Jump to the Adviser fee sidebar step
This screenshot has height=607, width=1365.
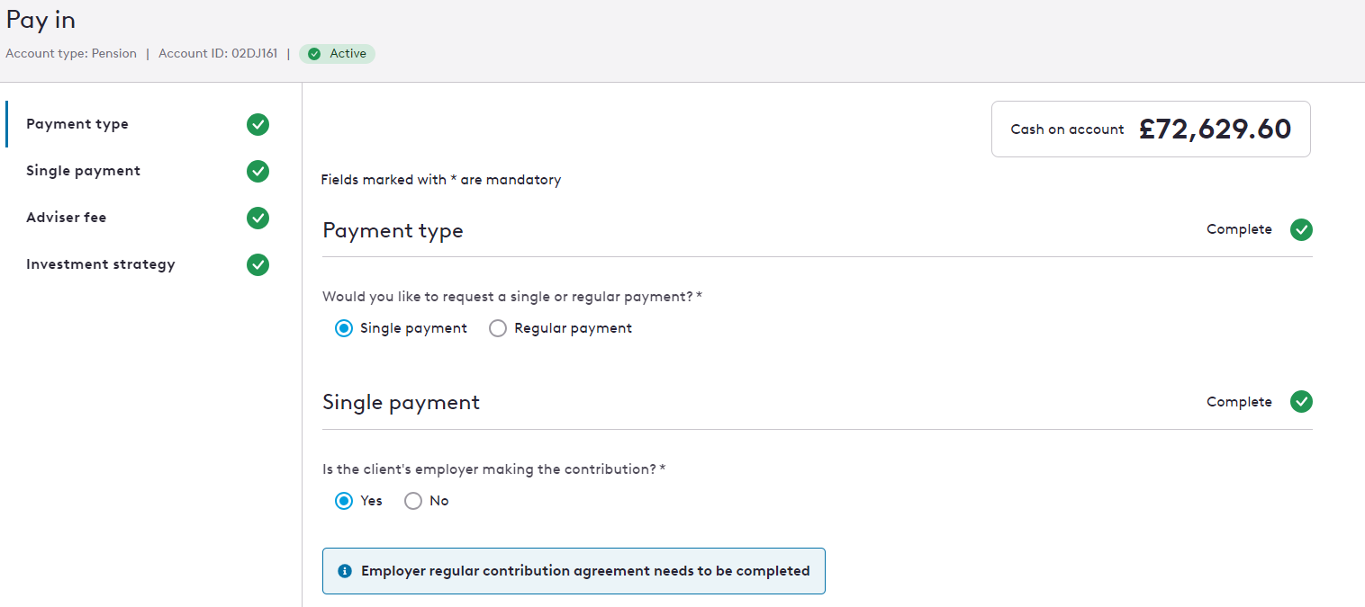(66, 218)
